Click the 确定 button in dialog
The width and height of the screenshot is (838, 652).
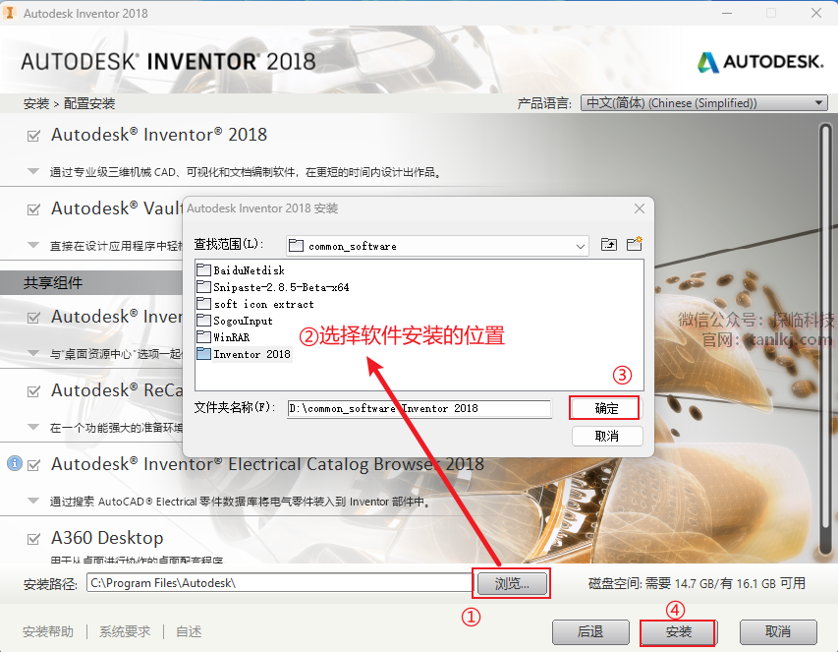(x=604, y=409)
